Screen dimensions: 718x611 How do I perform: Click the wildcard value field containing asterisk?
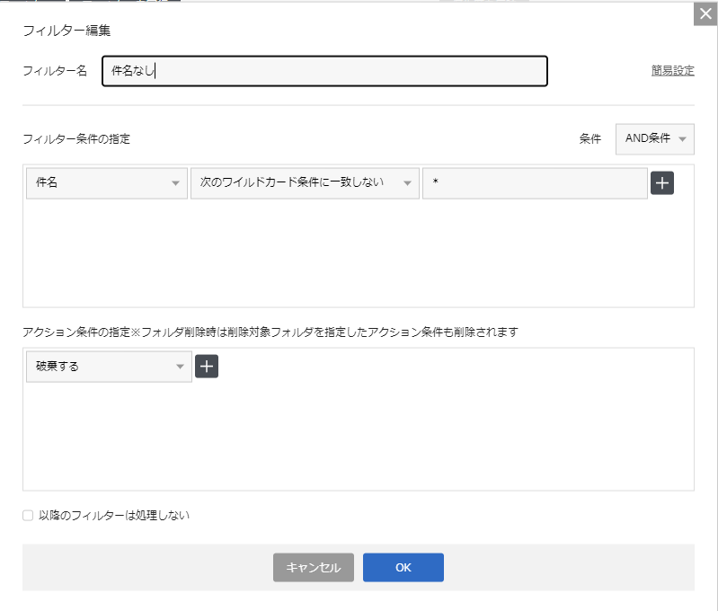pos(534,183)
